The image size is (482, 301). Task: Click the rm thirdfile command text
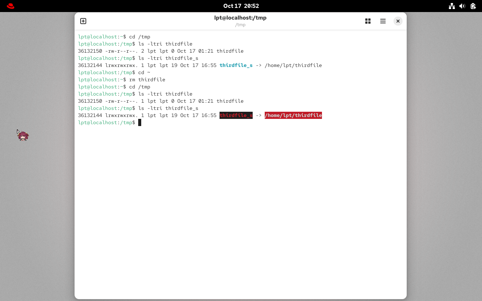click(x=148, y=79)
